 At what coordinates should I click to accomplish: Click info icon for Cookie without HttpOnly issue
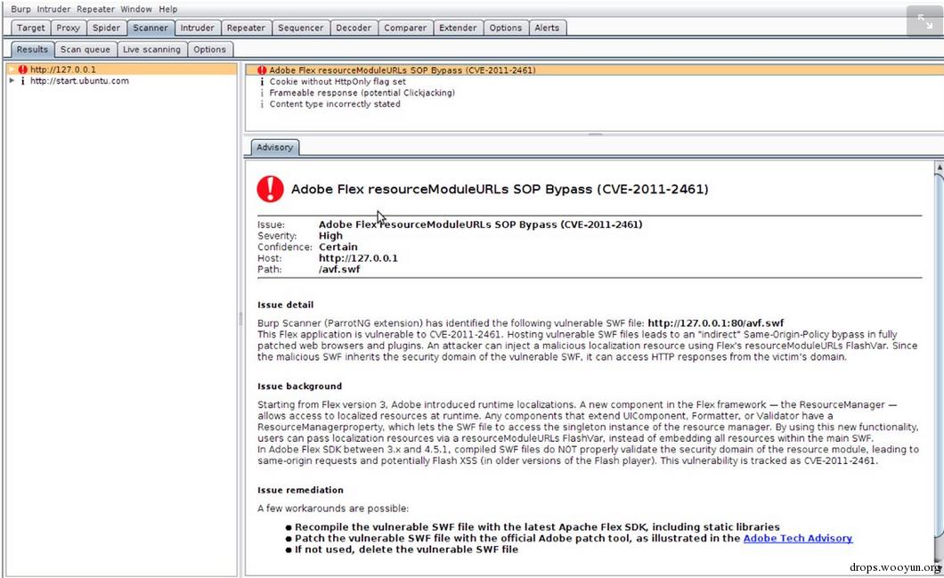[x=262, y=81]
